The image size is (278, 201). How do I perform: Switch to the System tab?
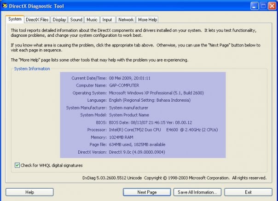(x=15, y=19)
